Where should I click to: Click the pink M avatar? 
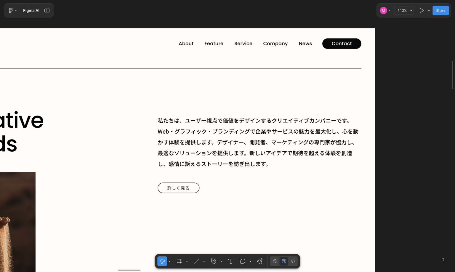[383, 10]
